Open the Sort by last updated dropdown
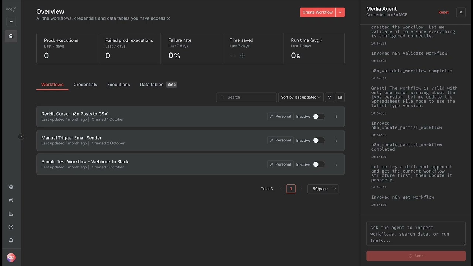Viewport: 473px width, 266px height. 301,97
